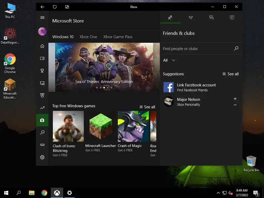Click the Settings gear in taskbar
Image resolution: width=264 pixels, height=198 pixels.
click(x=70, y=193)
